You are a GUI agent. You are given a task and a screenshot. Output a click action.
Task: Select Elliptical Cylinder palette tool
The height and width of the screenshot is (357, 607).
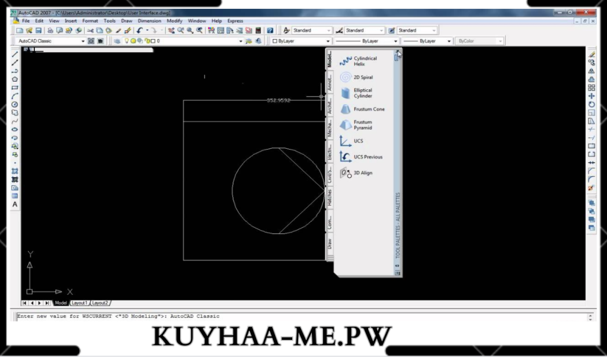click(357, 93)
